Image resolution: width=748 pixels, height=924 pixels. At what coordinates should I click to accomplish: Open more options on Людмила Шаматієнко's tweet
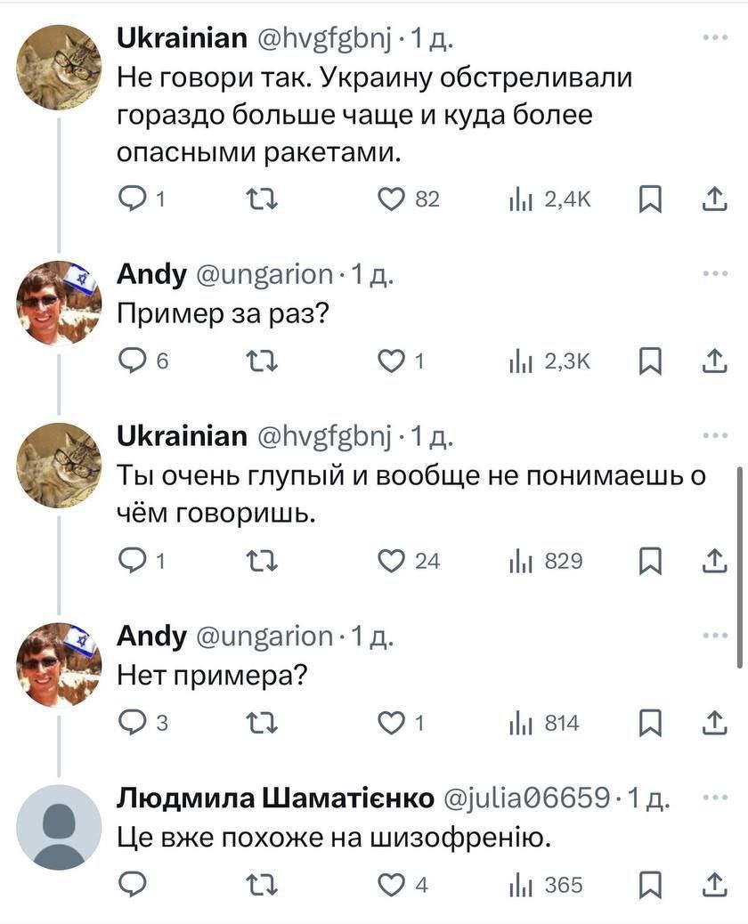(714, 797)
